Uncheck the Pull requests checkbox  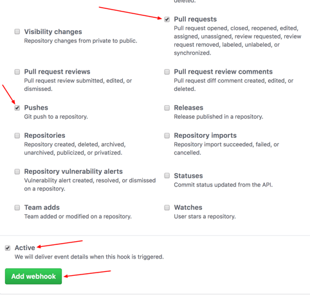coord(167,19)
